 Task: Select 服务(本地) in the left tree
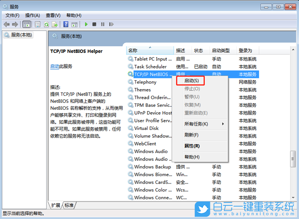click(18, 35)
